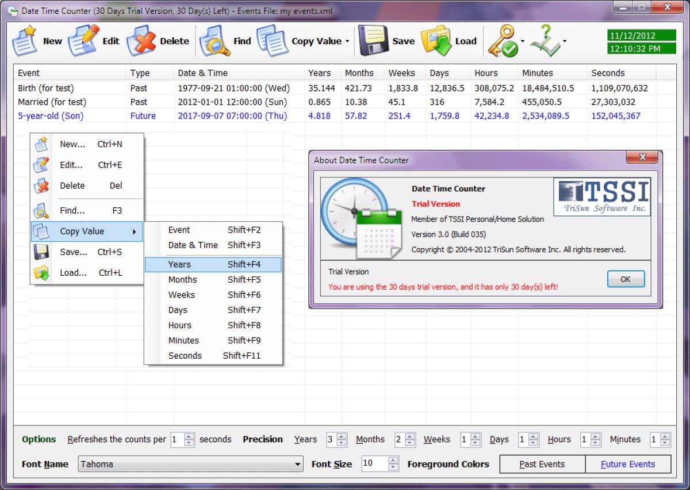Open the Copy Value dropdown arrow
This screenshot has height=490, width=690.
[x=347, y=41]
